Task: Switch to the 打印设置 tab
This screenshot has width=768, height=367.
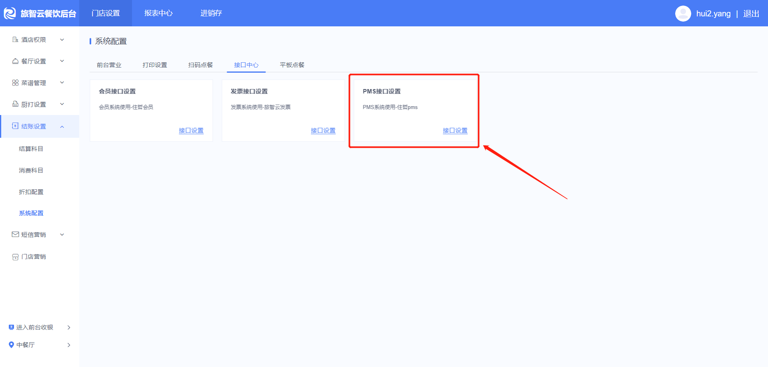Action: click(155, 65)
